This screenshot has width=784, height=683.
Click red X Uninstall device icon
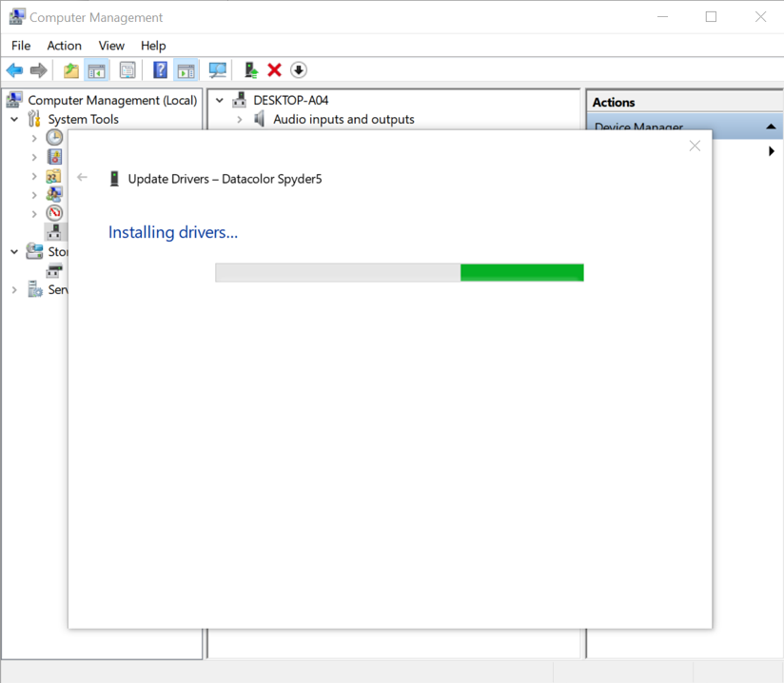tap(275, 70)
